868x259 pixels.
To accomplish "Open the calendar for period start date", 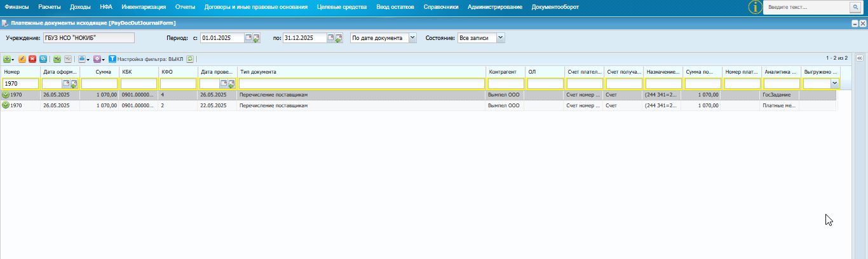I will [248, 38].
